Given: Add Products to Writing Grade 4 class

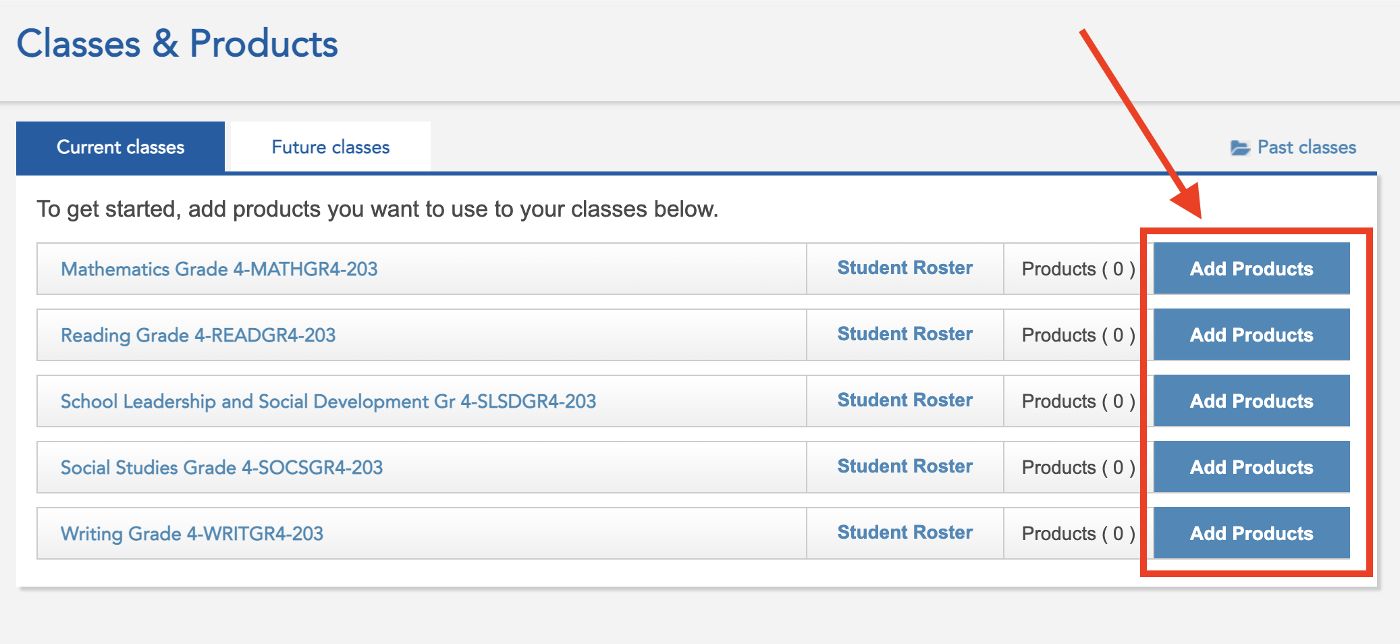Looking at the screenshot, I should (x=1251, y=533).
